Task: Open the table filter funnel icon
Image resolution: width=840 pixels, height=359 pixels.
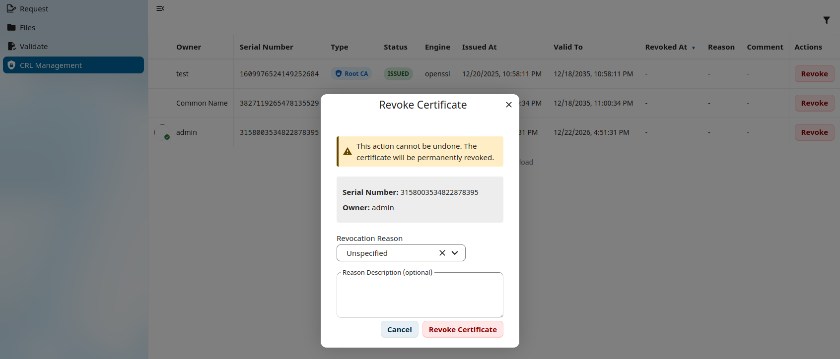Action: click(826, 20)
